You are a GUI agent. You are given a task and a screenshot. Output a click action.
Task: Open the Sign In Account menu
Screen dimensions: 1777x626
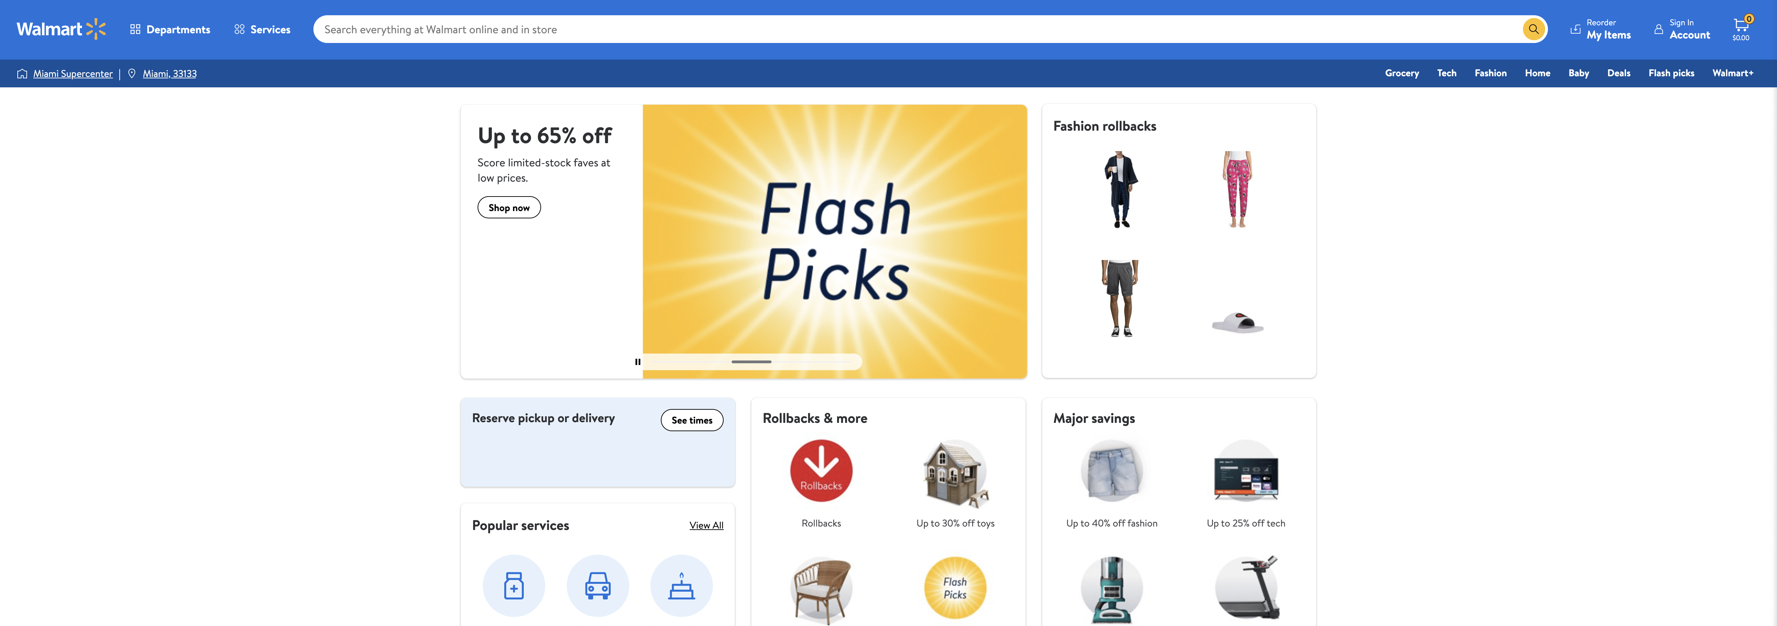[1682, 29]
